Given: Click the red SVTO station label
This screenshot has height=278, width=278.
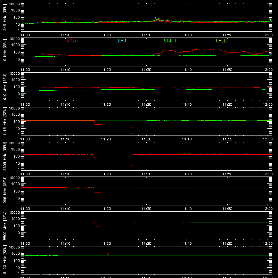Looking at the screenshot, I should click(71, 41).
